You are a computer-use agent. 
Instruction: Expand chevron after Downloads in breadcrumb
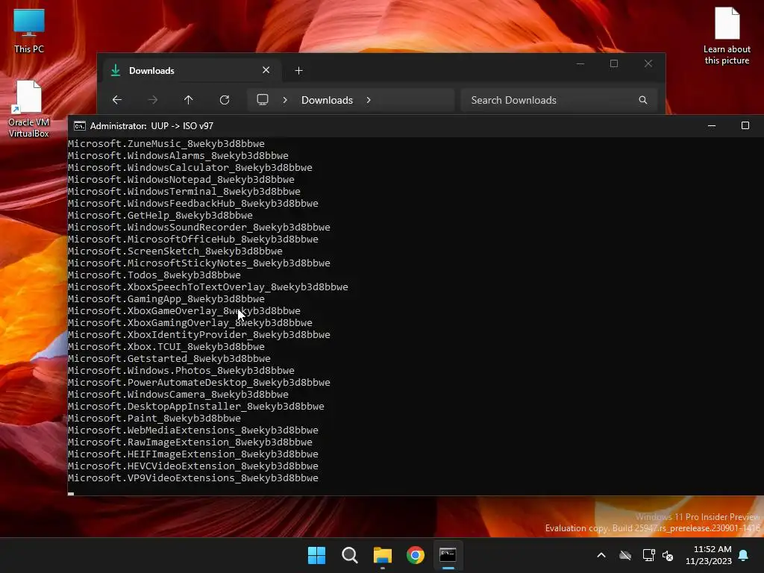pos(369,100)
